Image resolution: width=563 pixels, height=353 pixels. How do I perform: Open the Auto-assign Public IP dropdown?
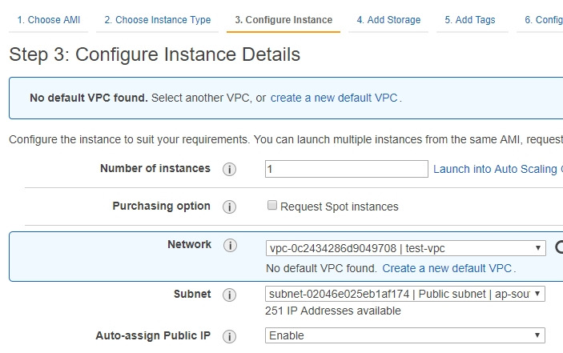click(405, 335)
